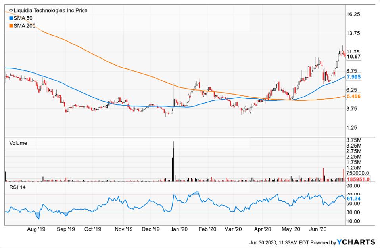Click the 3.75 price axis label

click(352, 108)
